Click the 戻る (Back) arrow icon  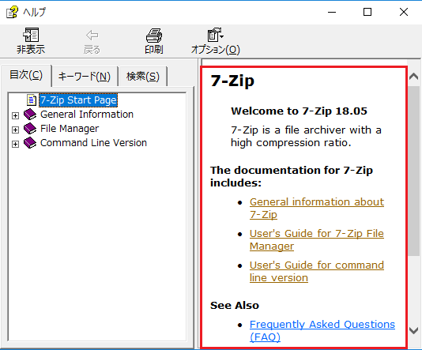pyautogui.click(x=92, y=35)
